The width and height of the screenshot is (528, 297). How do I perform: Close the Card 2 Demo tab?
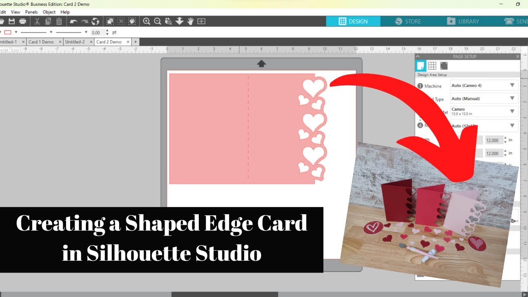coord(128,42)
